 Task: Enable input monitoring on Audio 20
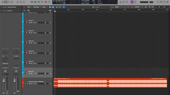tap(36, 53)
